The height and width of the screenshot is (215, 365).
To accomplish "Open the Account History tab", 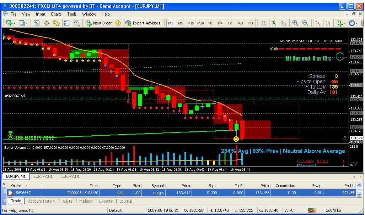I will tap(42, 201).
